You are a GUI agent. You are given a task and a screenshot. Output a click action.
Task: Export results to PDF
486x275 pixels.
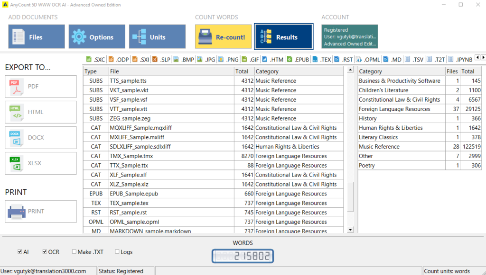tap(40, 87)
